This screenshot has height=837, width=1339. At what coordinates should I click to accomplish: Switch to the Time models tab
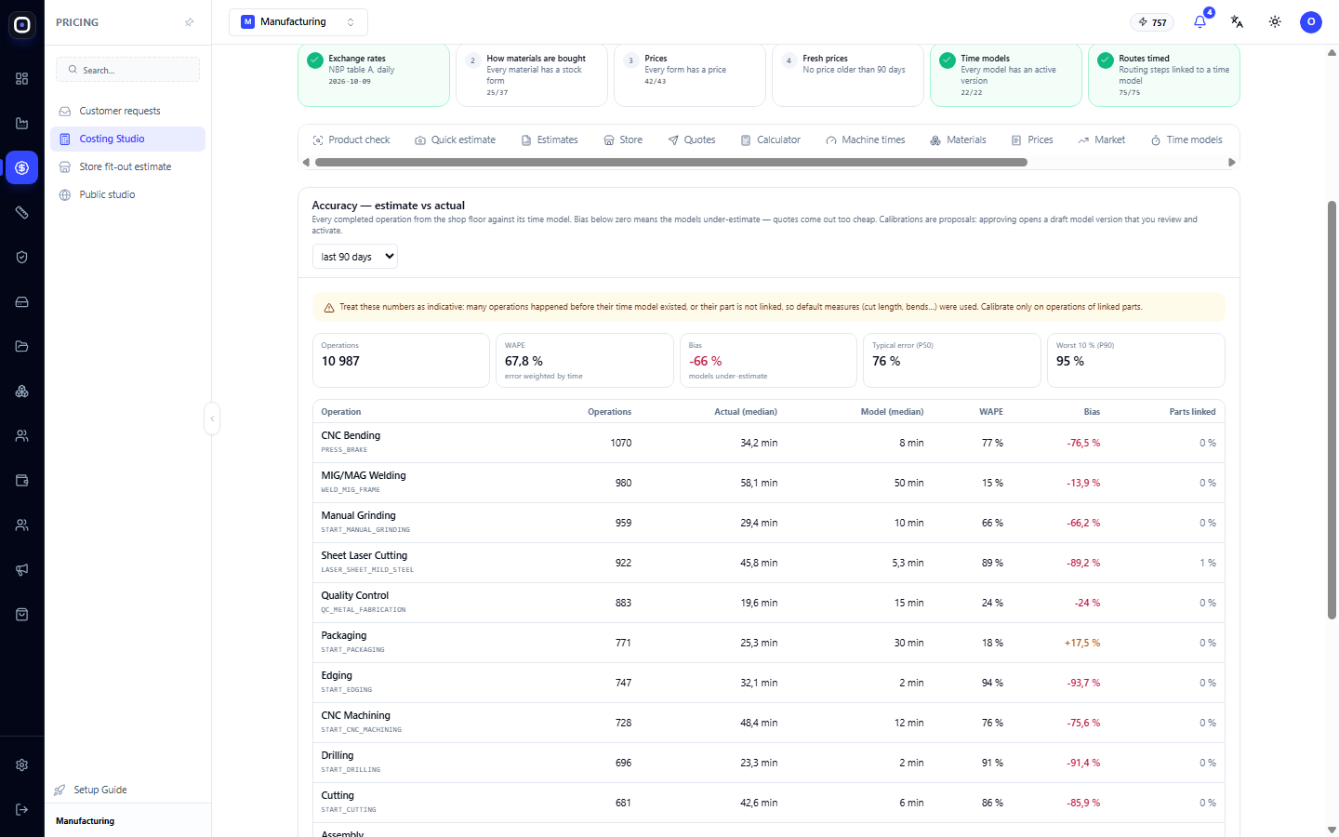[1187, 139]
